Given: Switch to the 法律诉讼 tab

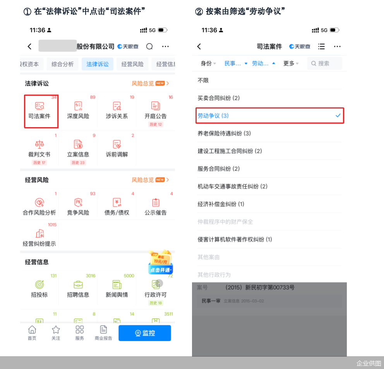Looking at the screenshot, I should click(x=98, y=64).
